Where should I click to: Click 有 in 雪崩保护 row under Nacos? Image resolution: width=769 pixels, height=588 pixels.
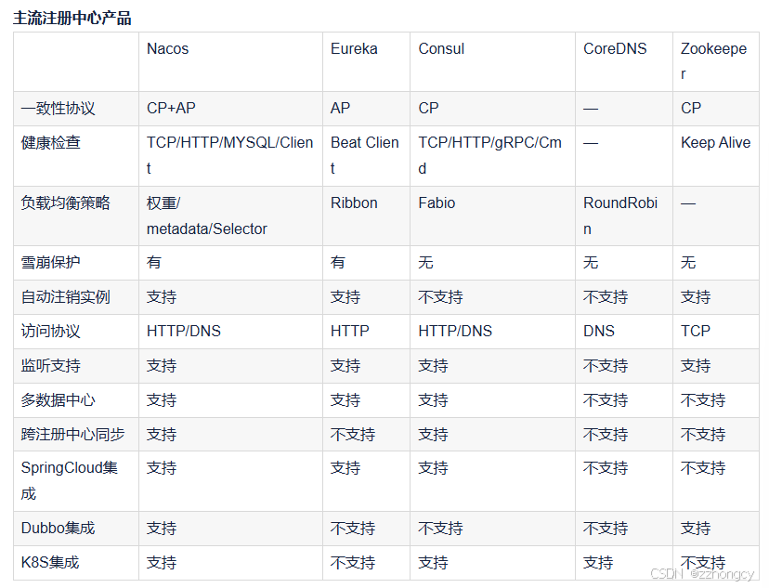[x=154, y=262]
